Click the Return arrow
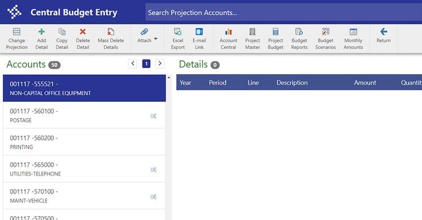The width and height of the screenshot is (422, 220). point(384,32)
